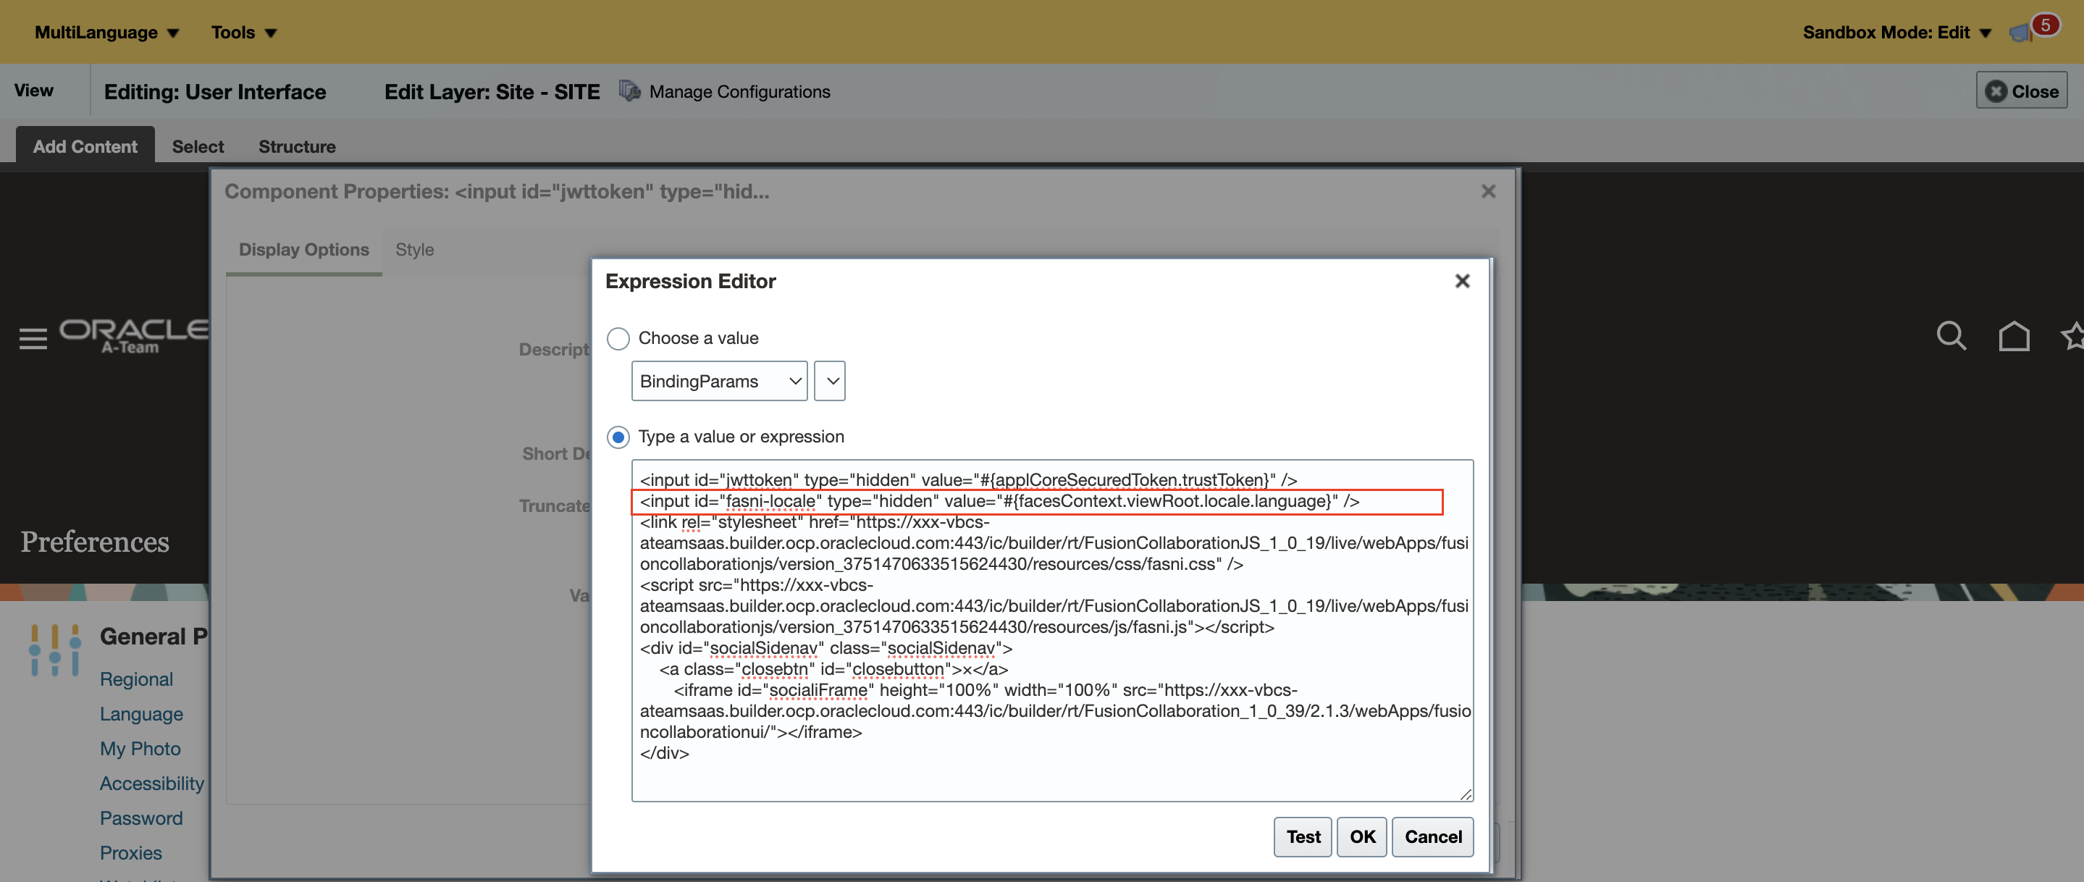Expand the dropdown next to BindingParams
This screenshot has height=882, width=2084.
pyautogui.click(x=830, y=381)
